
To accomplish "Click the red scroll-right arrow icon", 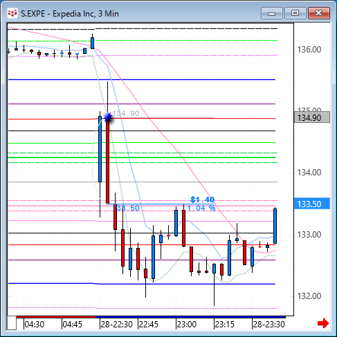I will [x=322, y=323].
